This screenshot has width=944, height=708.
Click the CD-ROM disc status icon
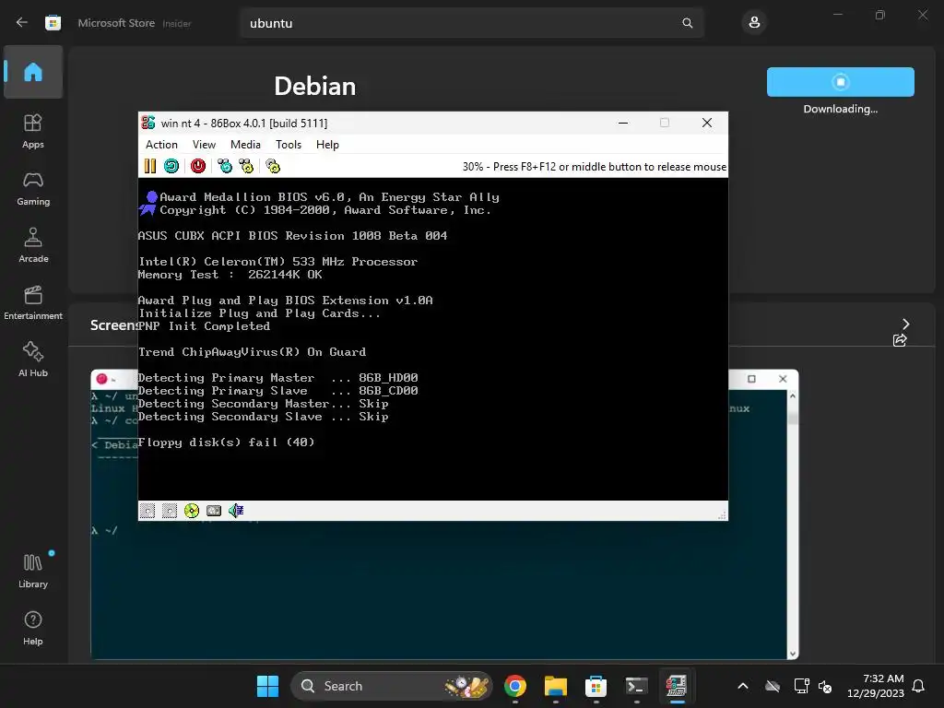[192, 511]
